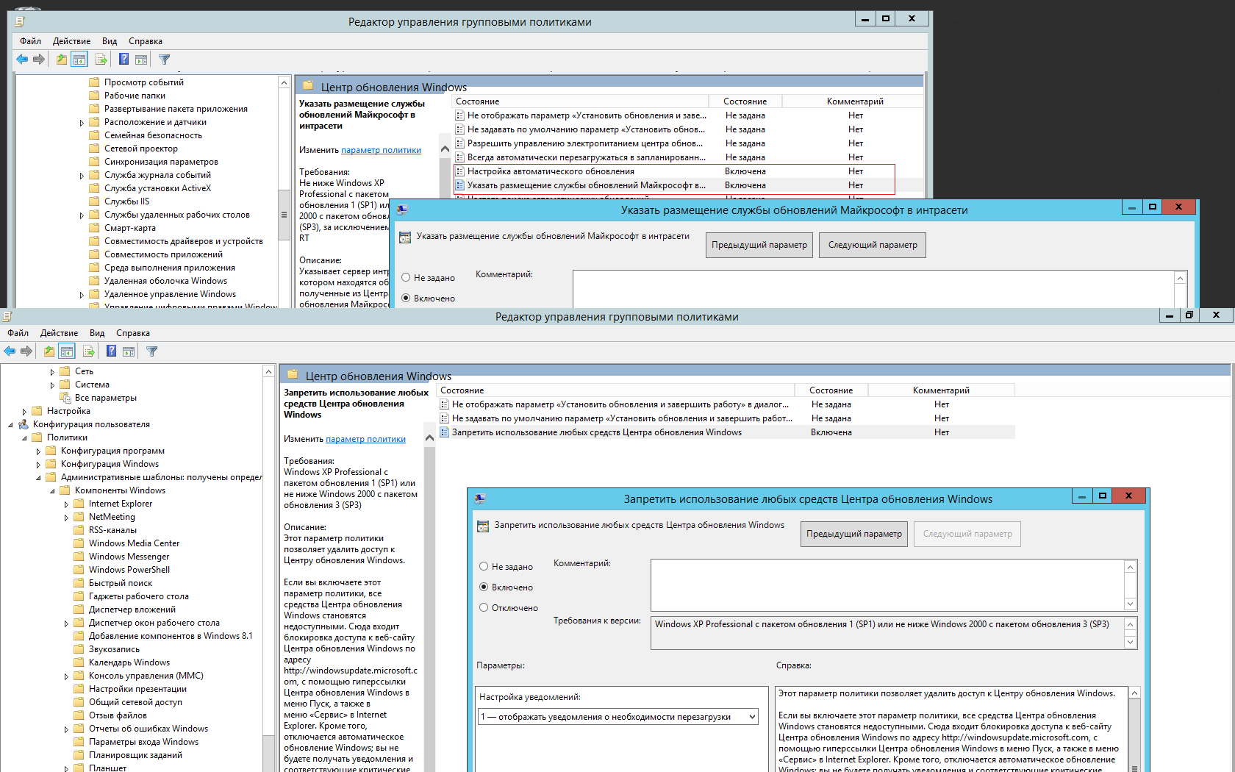Click the 'Конфигурация пользователя' user icon in the tree

24,424
